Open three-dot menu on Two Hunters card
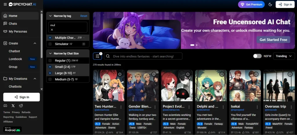The height and width of the screenshot is (135, 297). [121, 107]
